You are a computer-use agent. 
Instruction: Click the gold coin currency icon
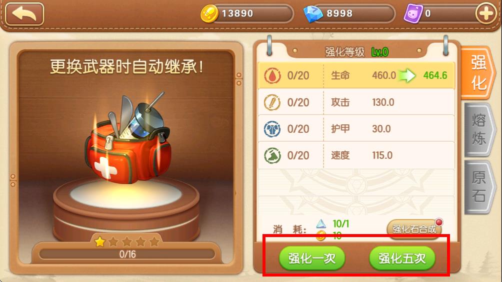(209, 14)
